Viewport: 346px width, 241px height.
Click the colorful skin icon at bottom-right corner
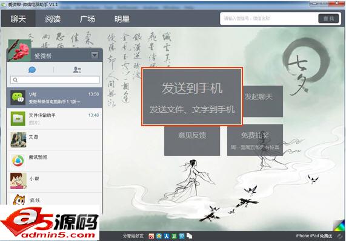(339, 225)
